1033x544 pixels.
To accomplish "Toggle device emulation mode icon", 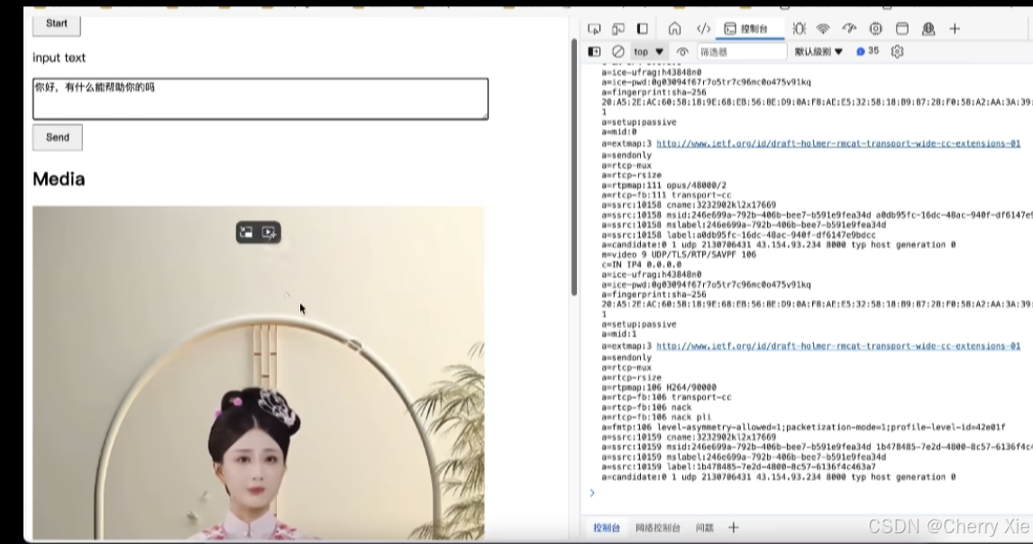I will click(618, 29).
